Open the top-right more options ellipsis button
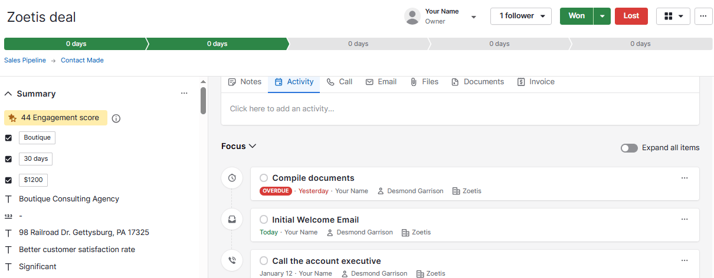714x278 pixels. coord(703,16)
